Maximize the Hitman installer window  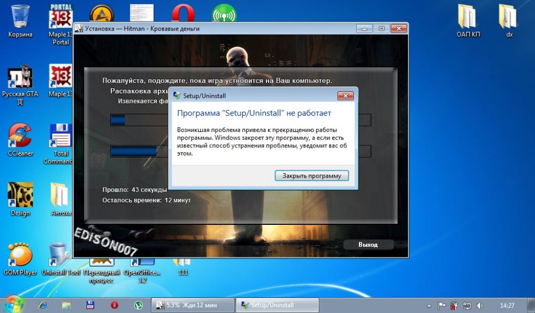[381, 29]
